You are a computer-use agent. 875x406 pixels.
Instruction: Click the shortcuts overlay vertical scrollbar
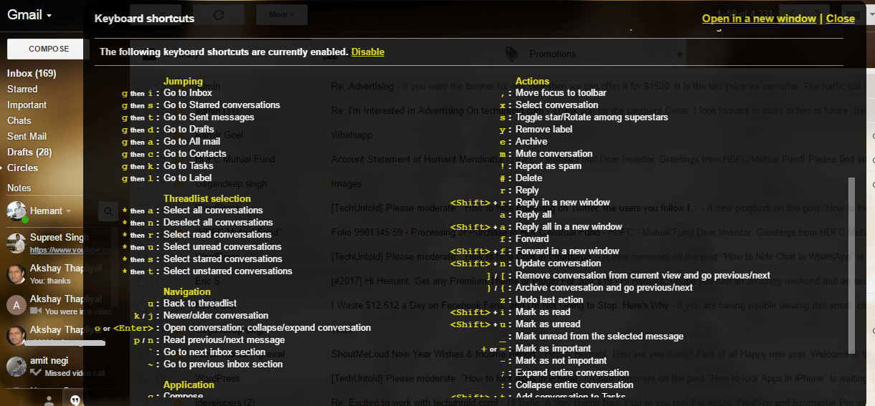coord(851,266)
